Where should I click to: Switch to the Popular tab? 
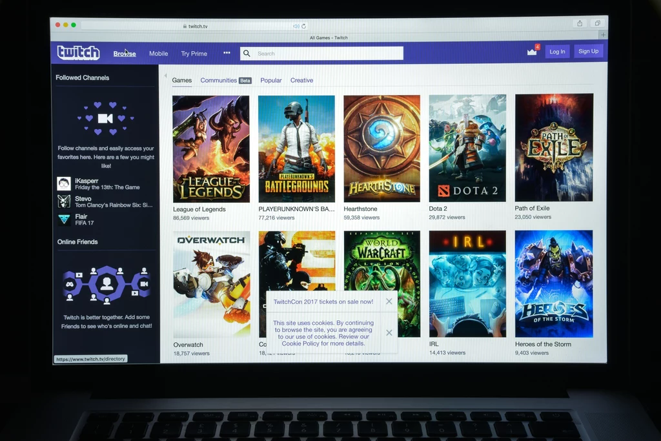pyautogui.click(x=270, y=80)
